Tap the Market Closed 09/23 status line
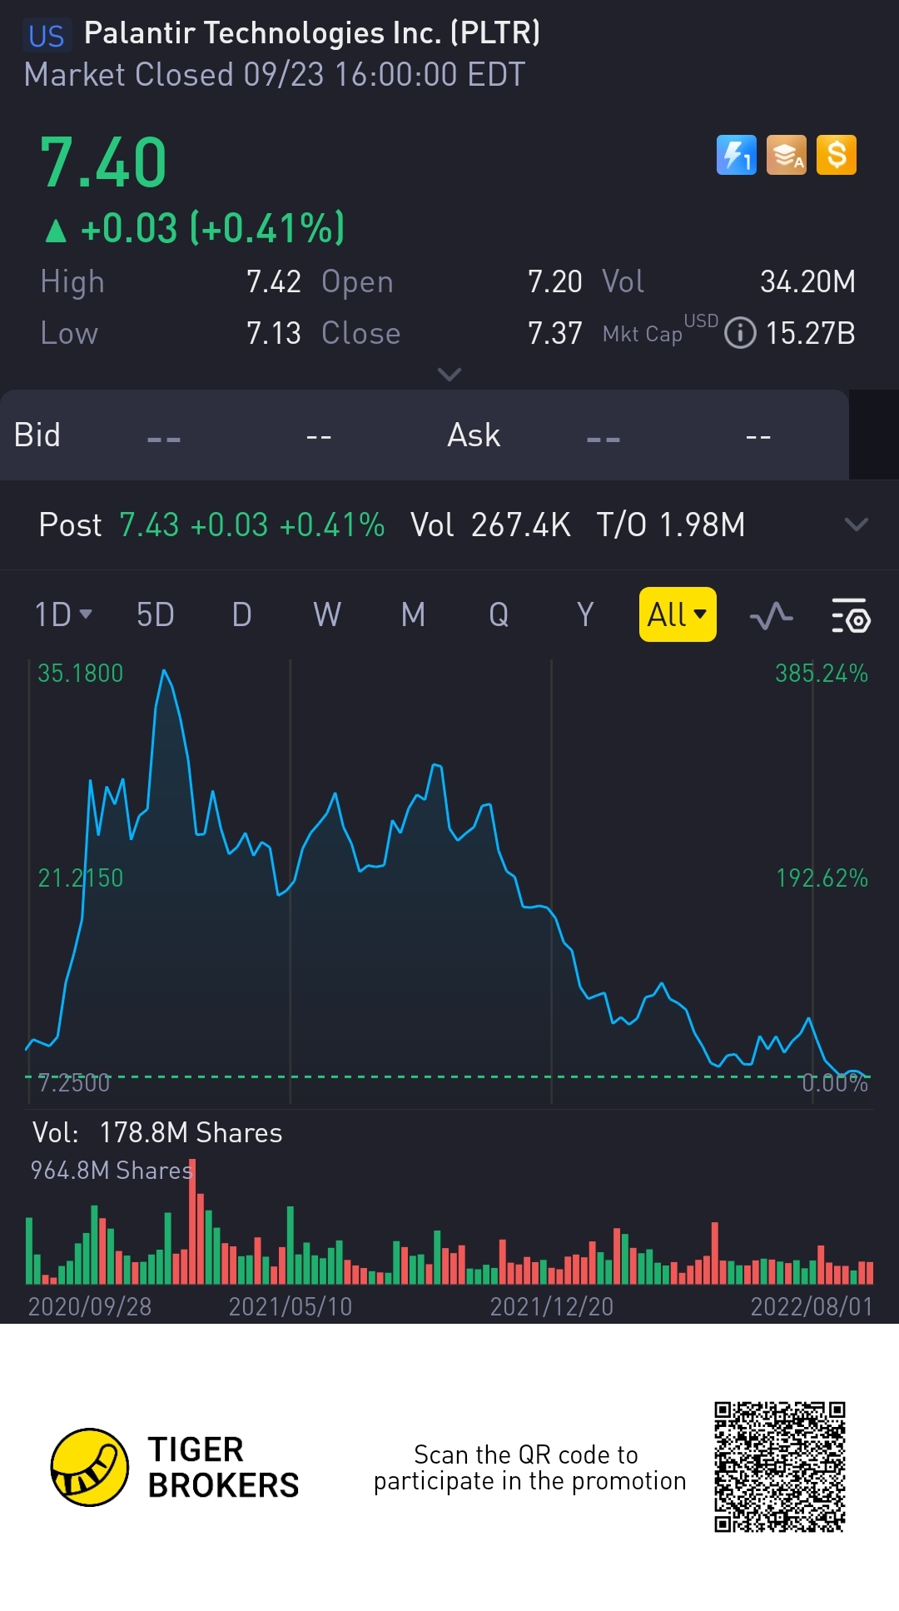 275,75
